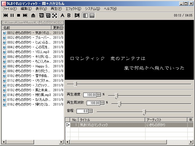Open the 再生(P) menu
This screenshot has width=195, height=146.
pyautogui.click(x=56, y=9)
